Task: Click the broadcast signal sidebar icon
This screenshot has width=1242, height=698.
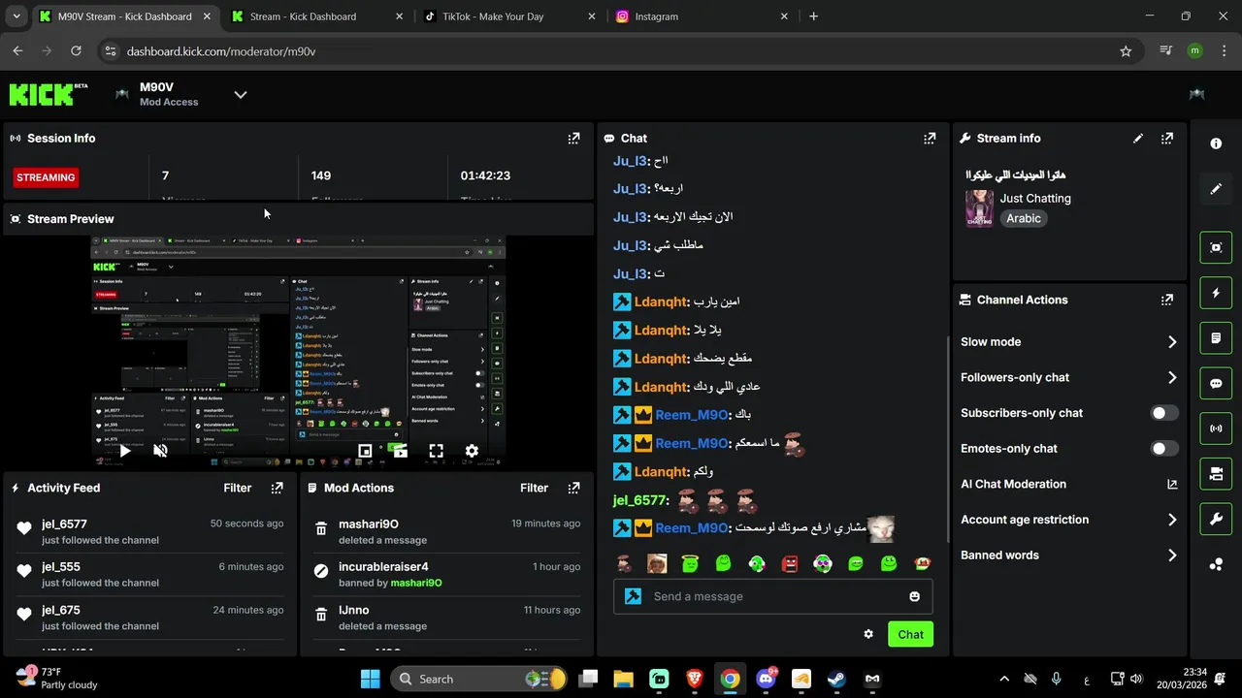Action: pyautogui.click(x=1216, y=428)
